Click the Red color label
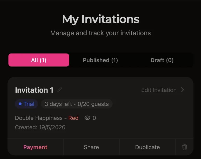Screen dimensions: 201x159 coord(73,118)
